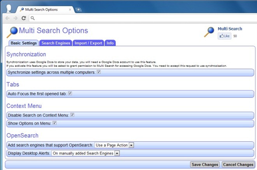Click the Facebook Like button

point(224,36)
